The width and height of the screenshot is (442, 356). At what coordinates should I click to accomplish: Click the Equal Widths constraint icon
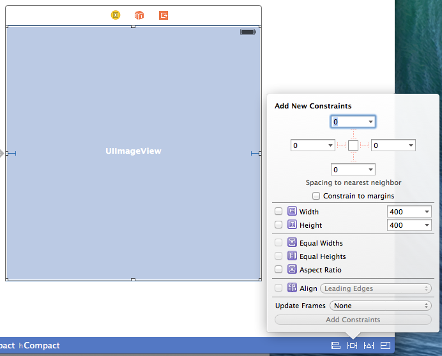[292, 242]
